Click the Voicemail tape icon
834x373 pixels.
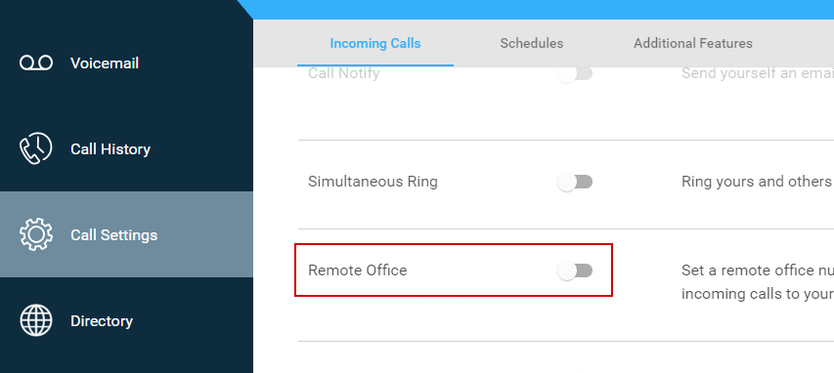36,63
